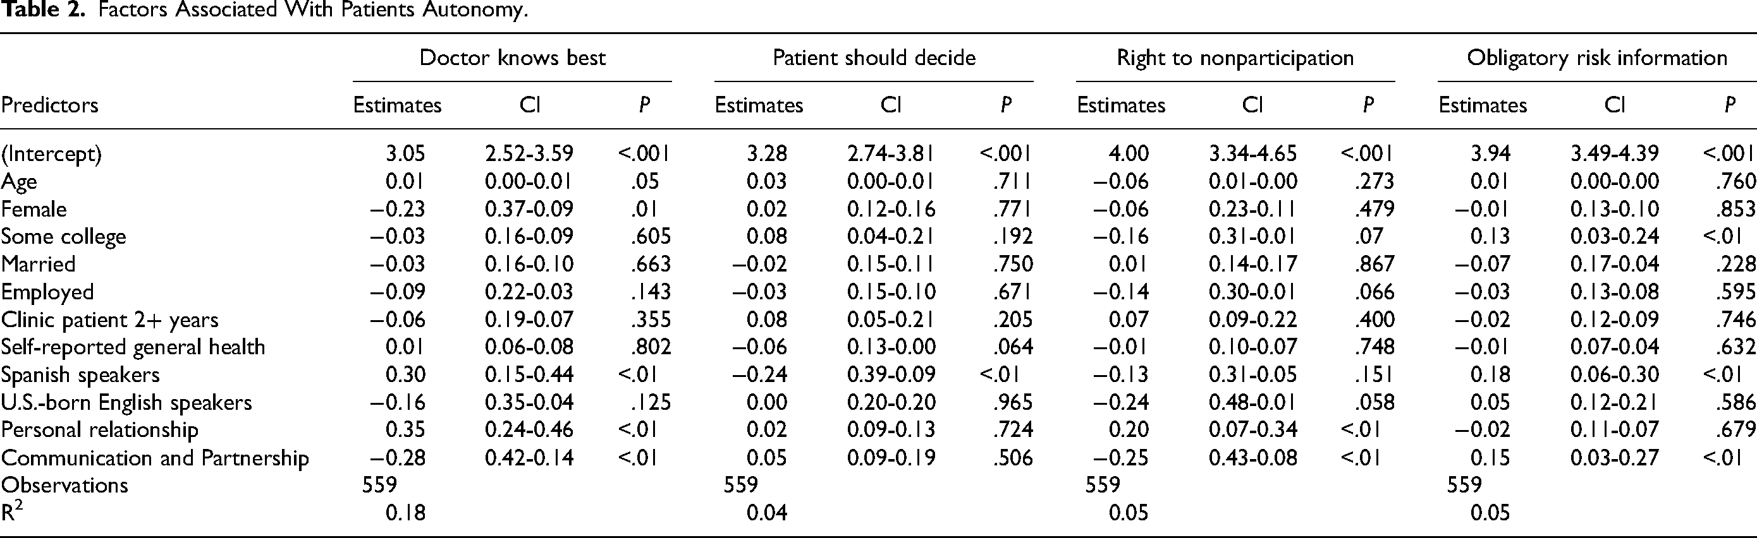Select the Right to nonparticipation header

pyautogui.click(x=1235, y=58)
